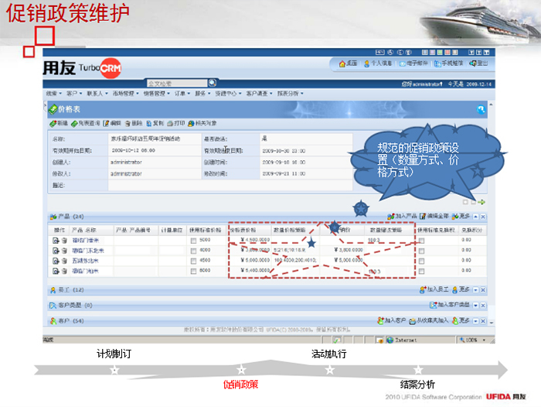Open the 市场管理 dropdown menu
This screenshot has height=407, width=541.
click(125, 94)
